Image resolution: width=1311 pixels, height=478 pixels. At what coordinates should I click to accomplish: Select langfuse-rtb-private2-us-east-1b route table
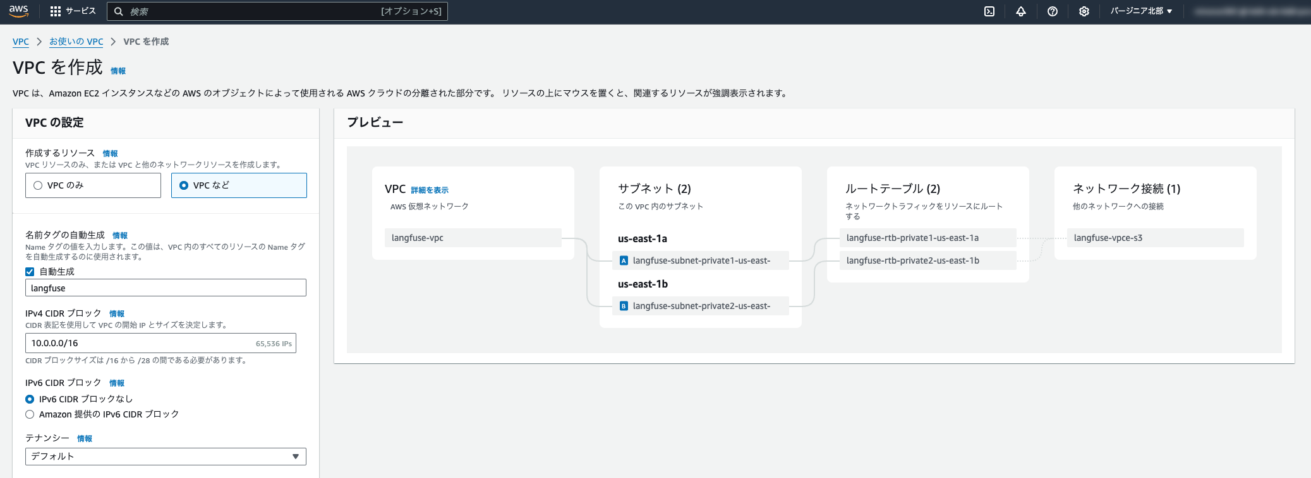click(x=928, y=260)
